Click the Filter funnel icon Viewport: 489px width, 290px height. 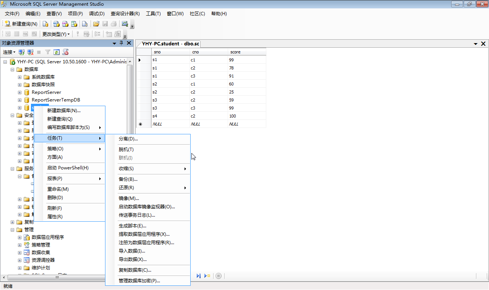click(48, 52)
